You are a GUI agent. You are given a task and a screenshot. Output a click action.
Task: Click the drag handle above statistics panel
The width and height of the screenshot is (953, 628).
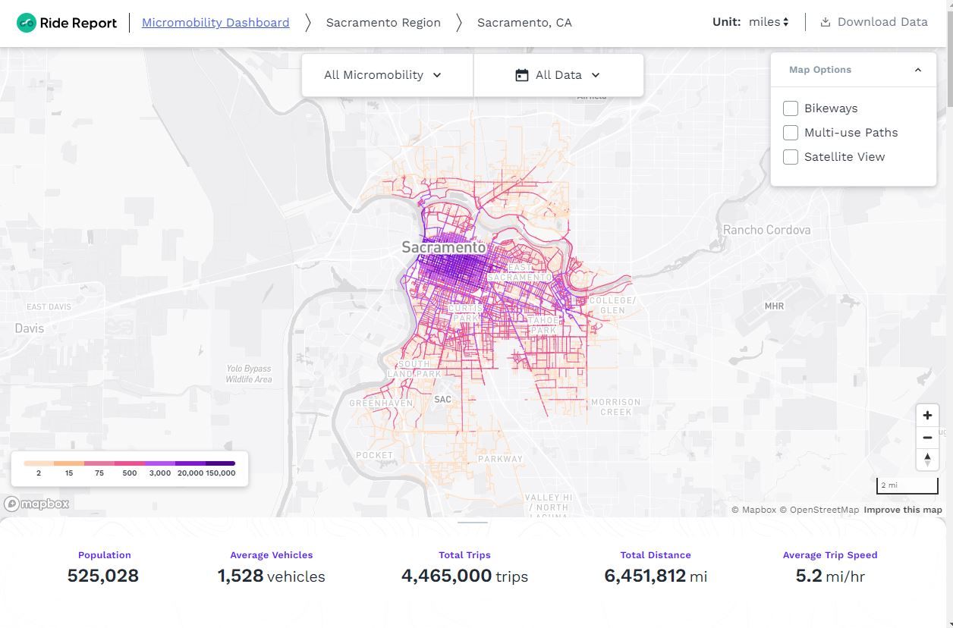pyautogui.click(x=473, y=522)
